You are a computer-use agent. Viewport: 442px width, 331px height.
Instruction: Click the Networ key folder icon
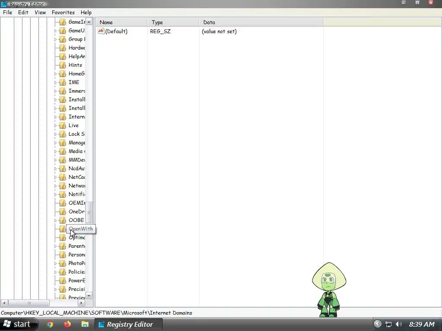point(63,186)
